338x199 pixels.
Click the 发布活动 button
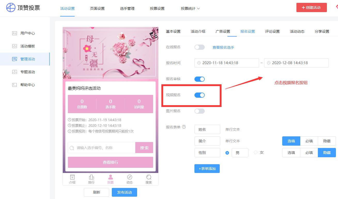(124, 192)
